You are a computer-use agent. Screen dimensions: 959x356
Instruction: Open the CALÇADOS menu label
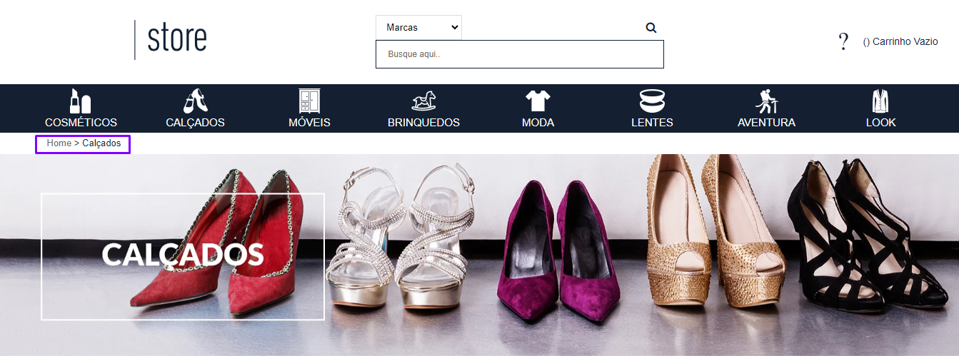(x=195, y=123)
